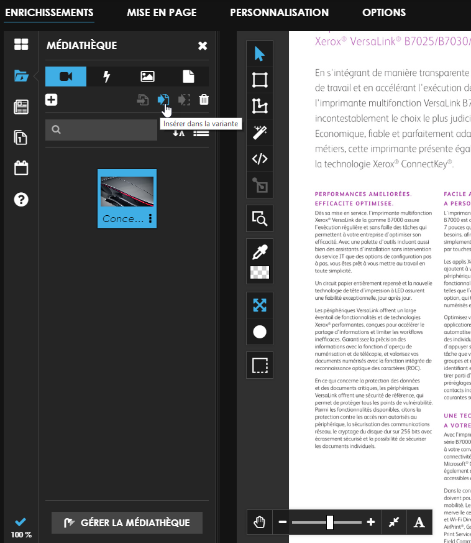Open the pages icon in sidebar
Image resolution: width=471 pixels, height=543 pixels.
point(21,137)
